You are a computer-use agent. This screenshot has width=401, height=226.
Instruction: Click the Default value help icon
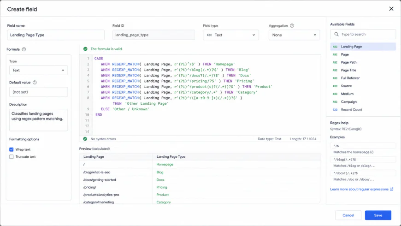tap(35, 83)
